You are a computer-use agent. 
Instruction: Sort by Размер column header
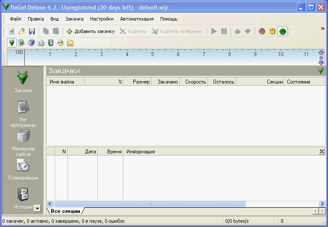[138, 82]
